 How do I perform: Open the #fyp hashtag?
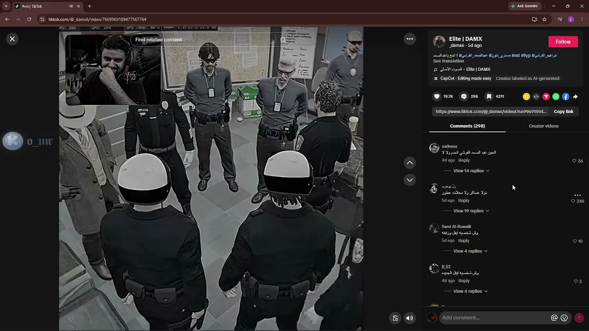point(525,56)
